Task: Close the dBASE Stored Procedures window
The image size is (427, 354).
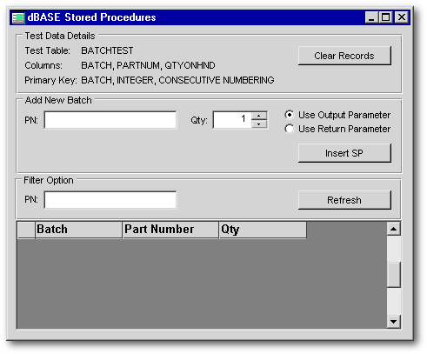Action: point(402,17)
